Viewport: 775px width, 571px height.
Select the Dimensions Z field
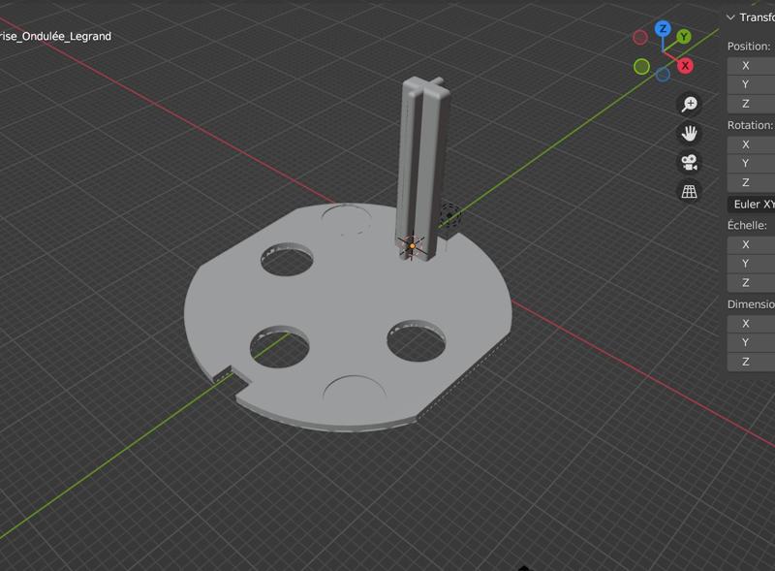click(x=752, y=362)
